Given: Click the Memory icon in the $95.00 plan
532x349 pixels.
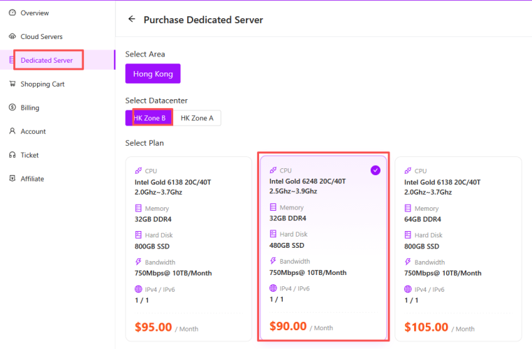Looking at the screenshot, I should click(138, 208).
